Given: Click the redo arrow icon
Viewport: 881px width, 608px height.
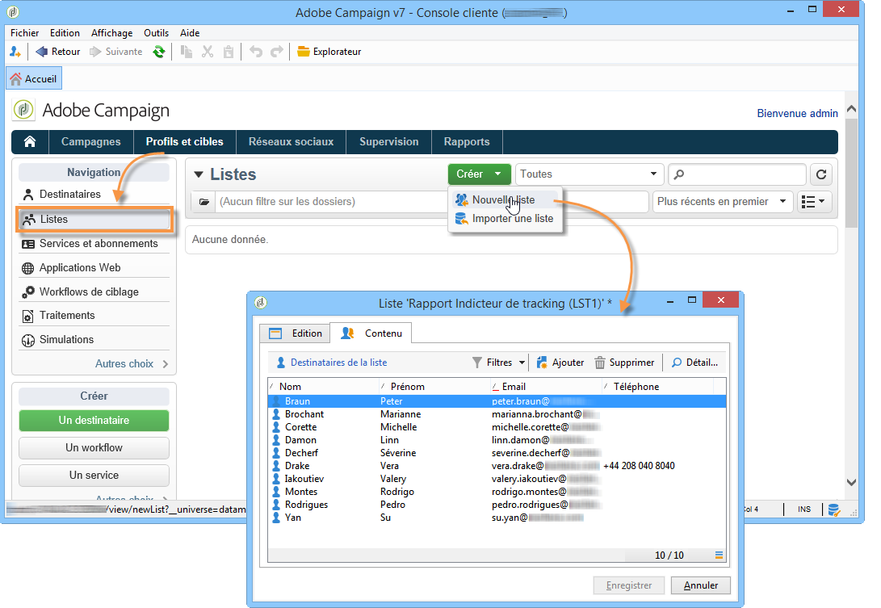Looking at the screenshot, I should pyautogui.click(x=276, y=52).
